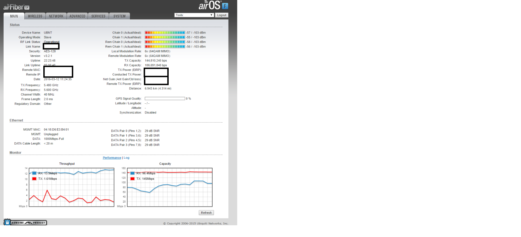
Task: Click the RX Capacity value 106,691,840 bps
Action: [156, 65]
